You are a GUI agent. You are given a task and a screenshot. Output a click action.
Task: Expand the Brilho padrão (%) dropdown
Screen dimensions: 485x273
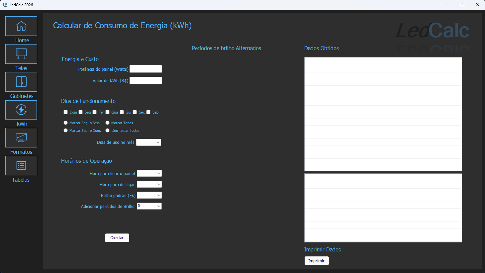click(x=149, y=195)
